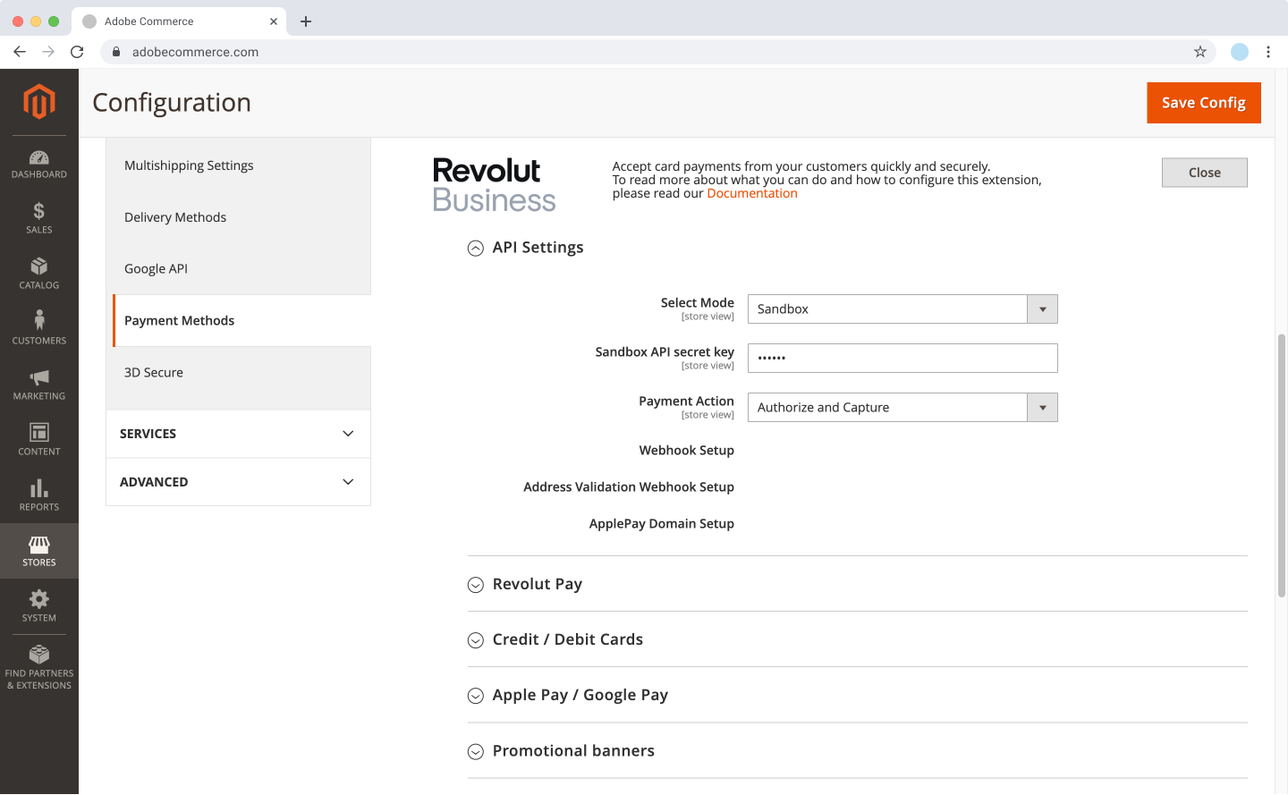The image size is (1288, 795).
Task: Click the Revolut Business logo
Action: coord(495,185)
